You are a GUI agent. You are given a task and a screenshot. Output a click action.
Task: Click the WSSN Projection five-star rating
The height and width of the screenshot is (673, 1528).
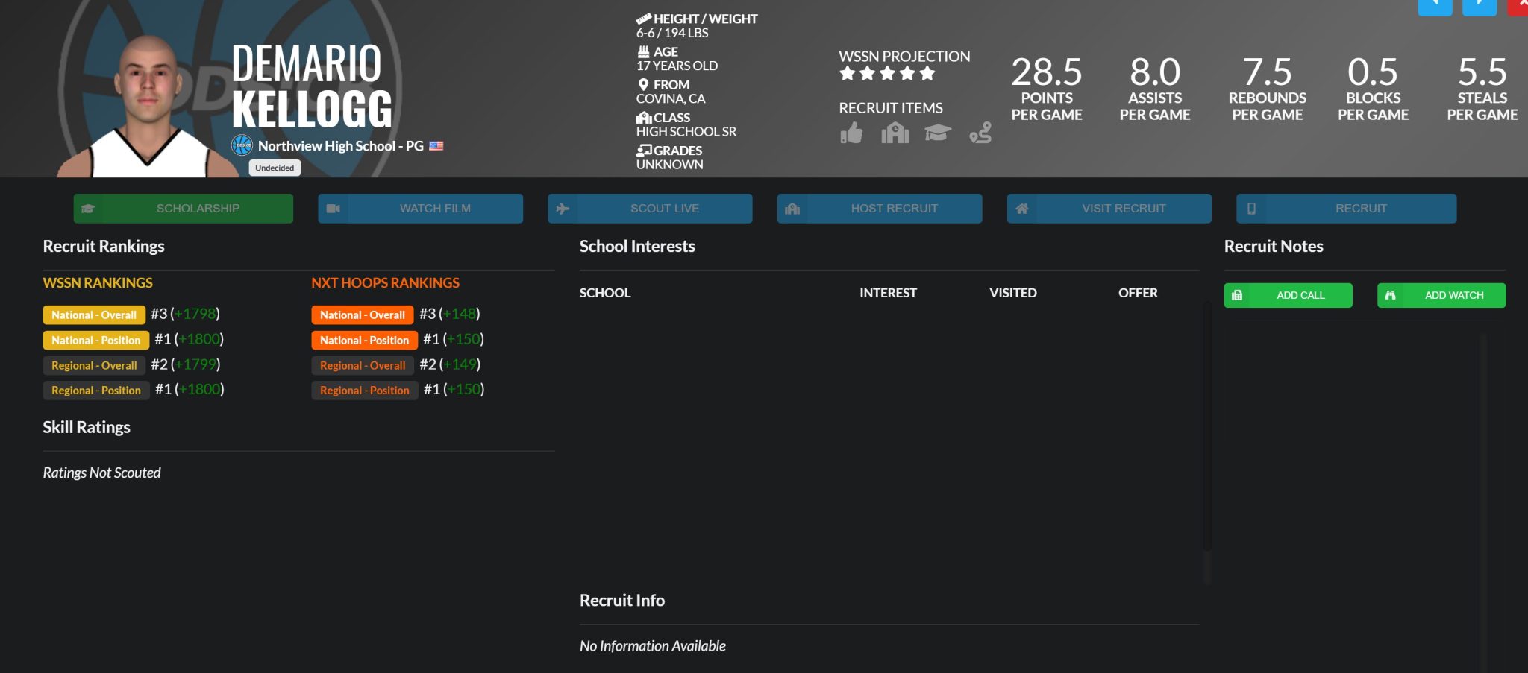tap(886, 74)
